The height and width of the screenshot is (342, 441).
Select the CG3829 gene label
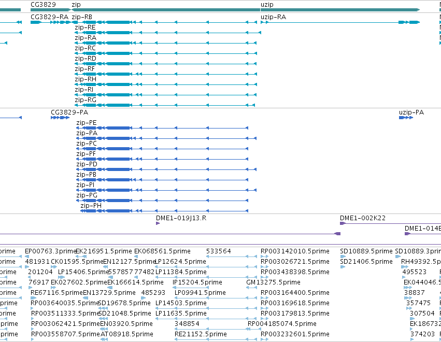coord(43,5)
